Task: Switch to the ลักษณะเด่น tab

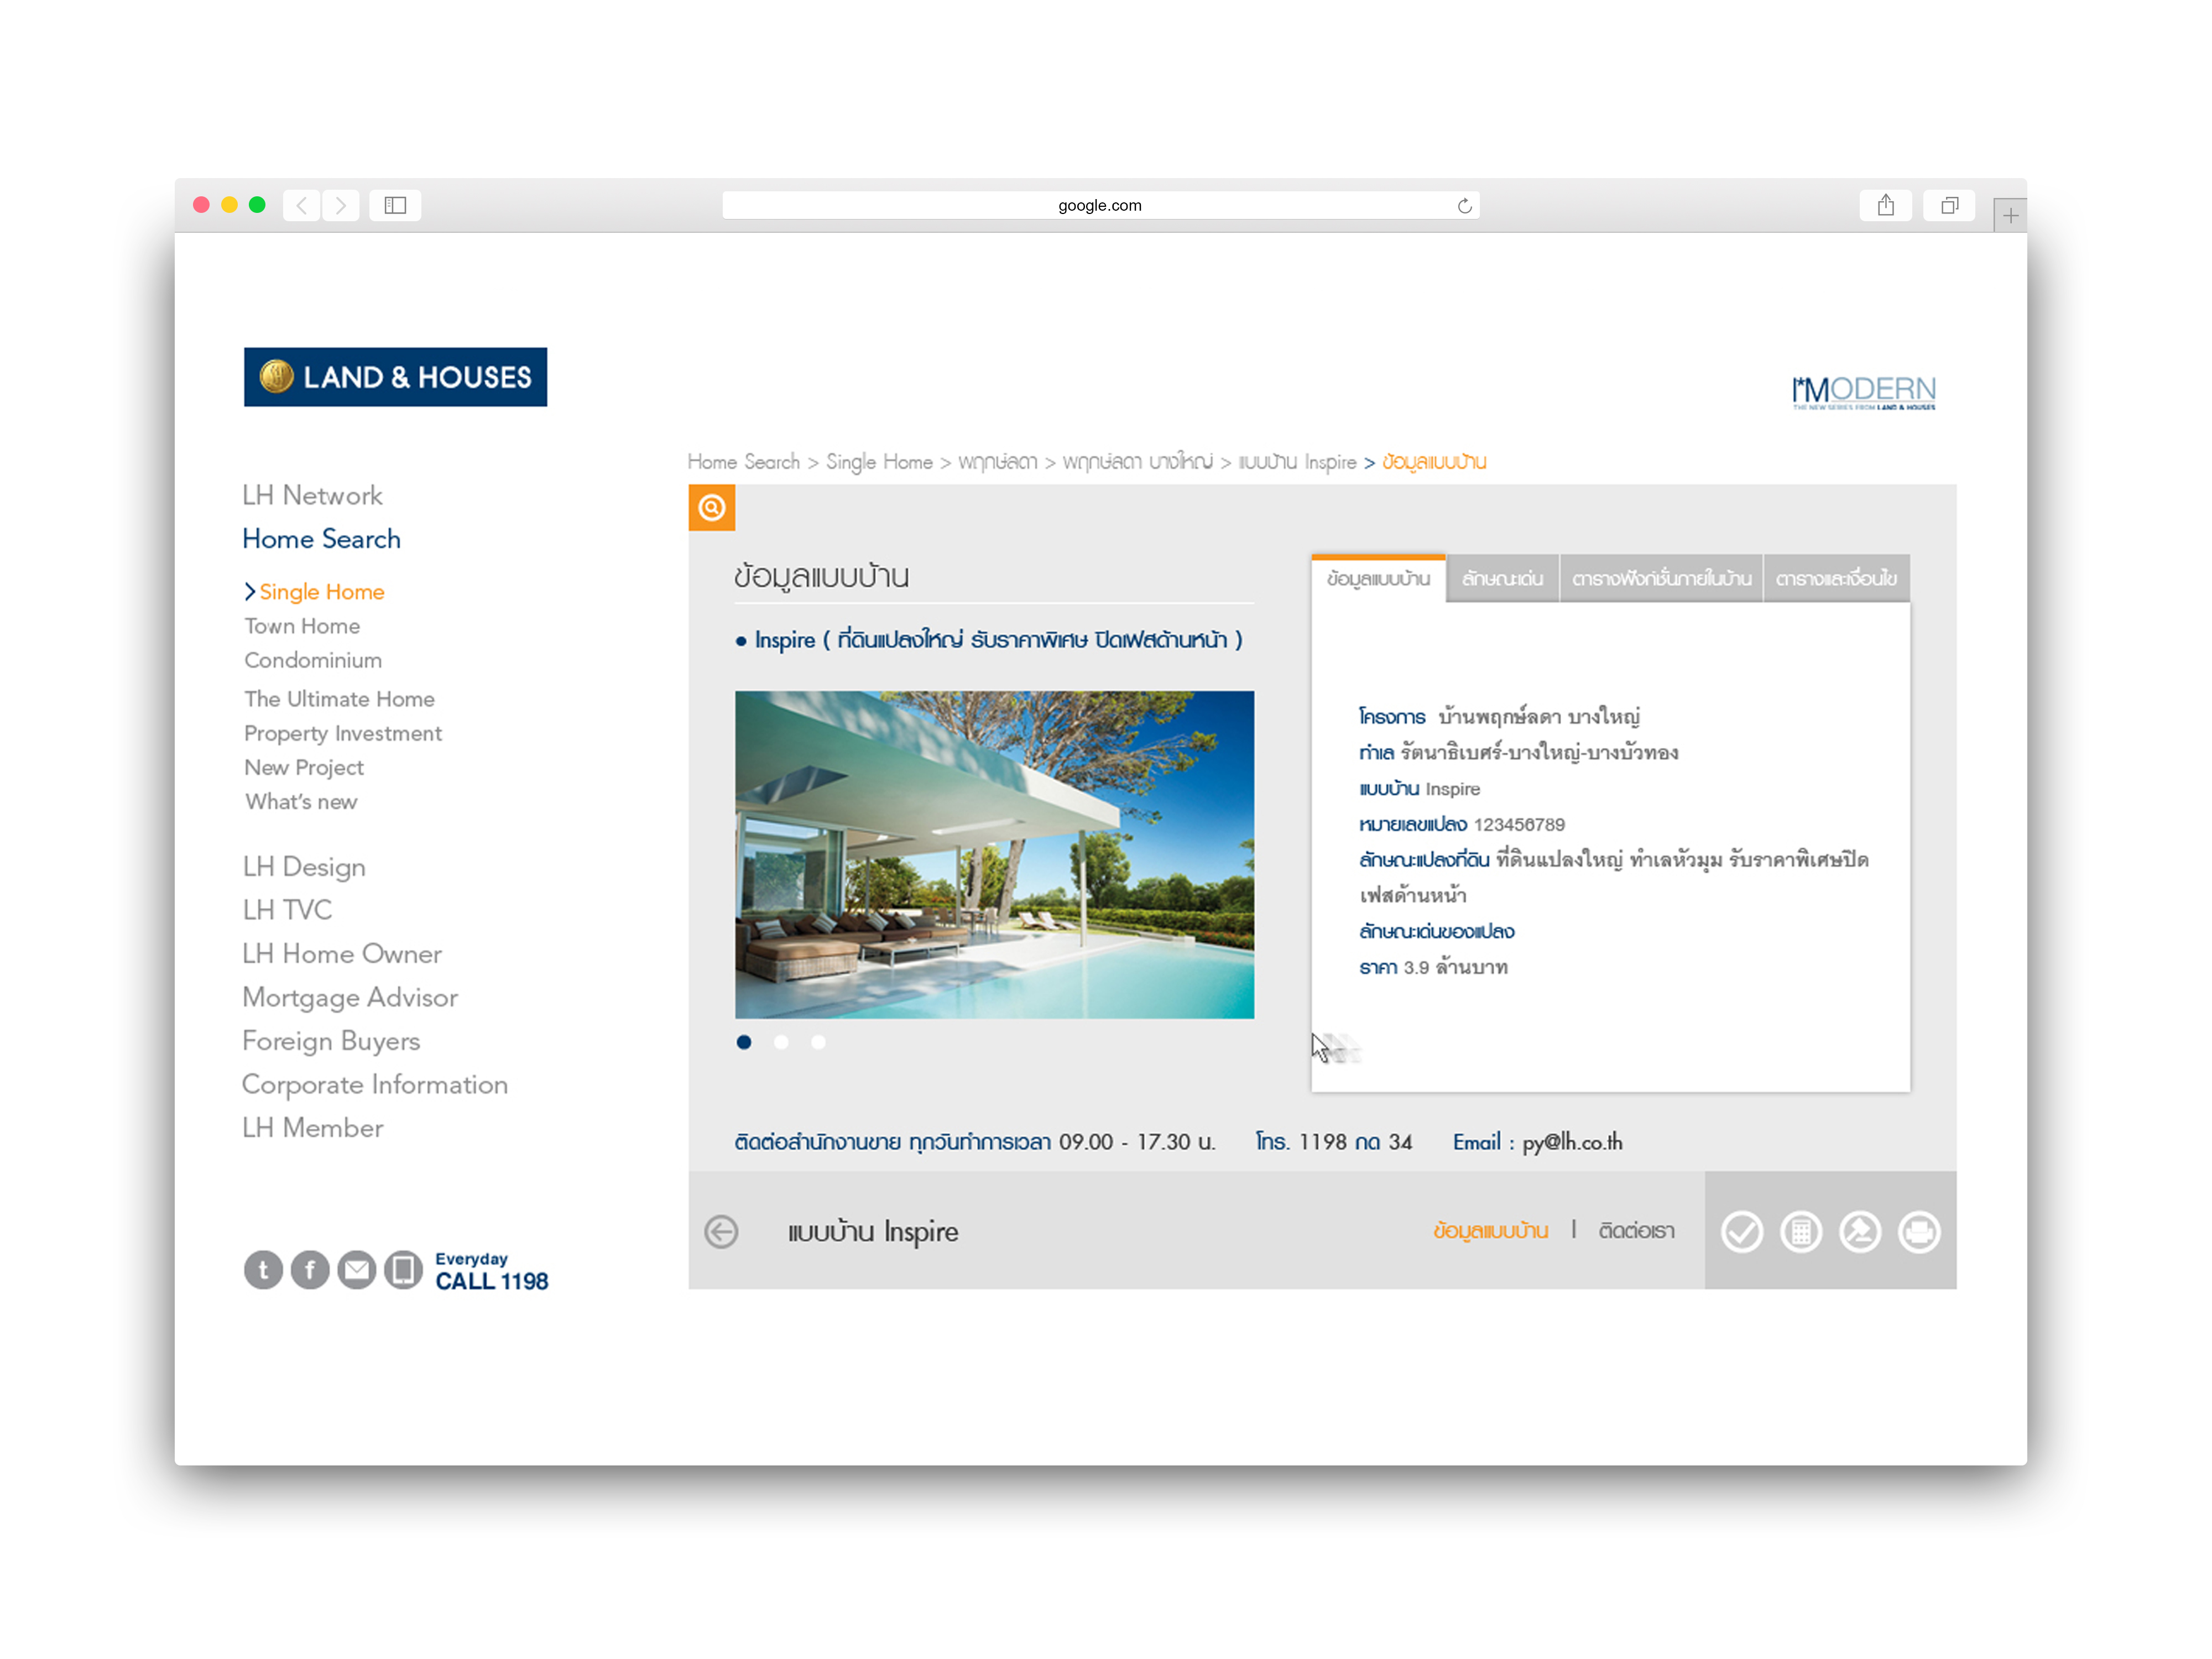Action: 1502,579
